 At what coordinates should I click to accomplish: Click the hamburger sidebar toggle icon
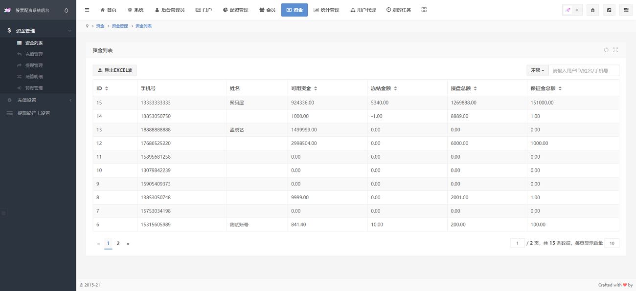[x=87, y=10]
